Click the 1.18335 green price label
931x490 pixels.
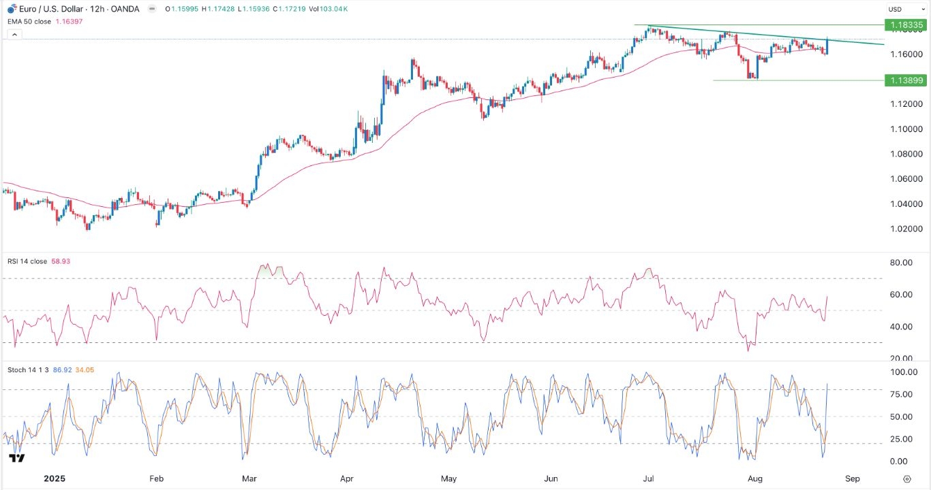[x=907, y=24]
